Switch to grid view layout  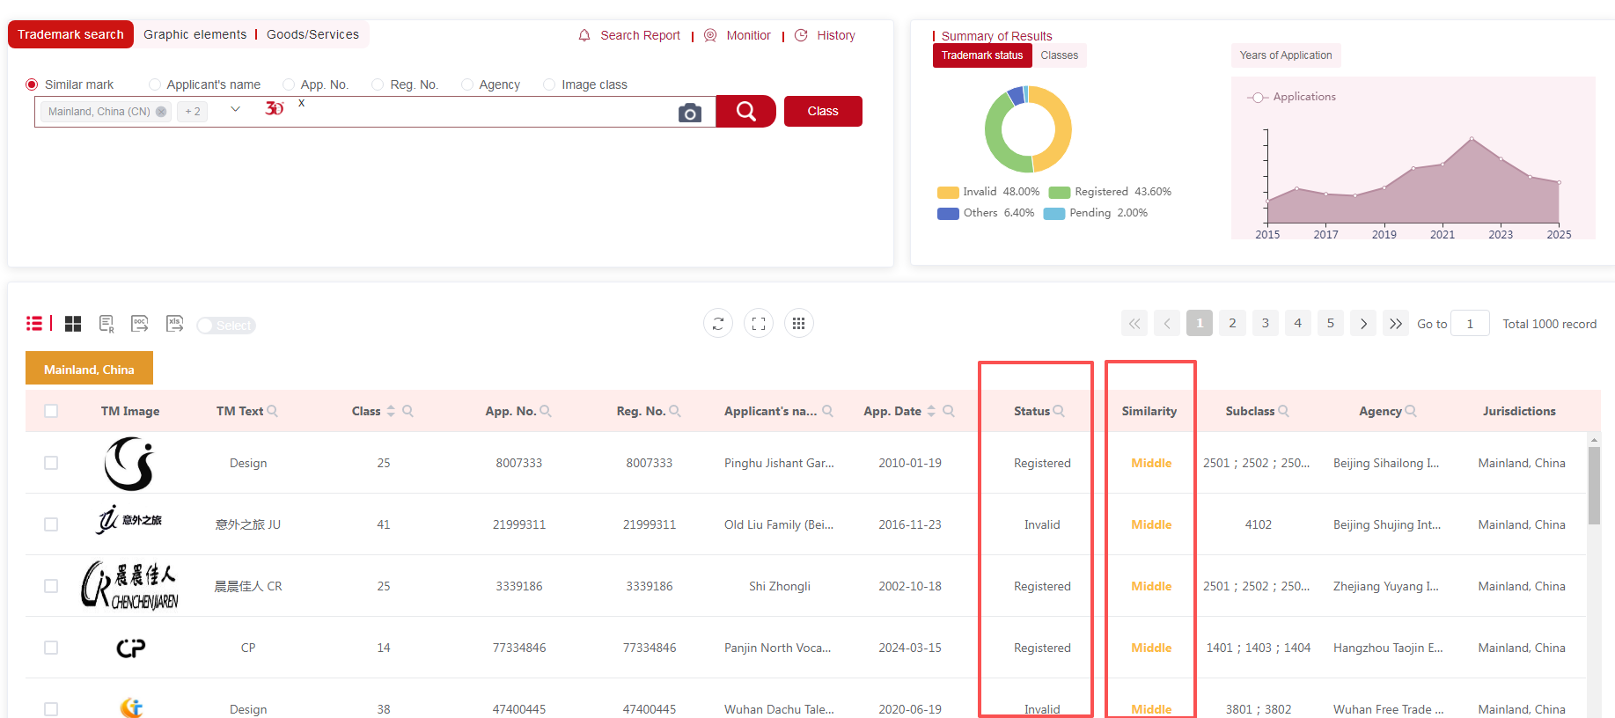(73, 324)
